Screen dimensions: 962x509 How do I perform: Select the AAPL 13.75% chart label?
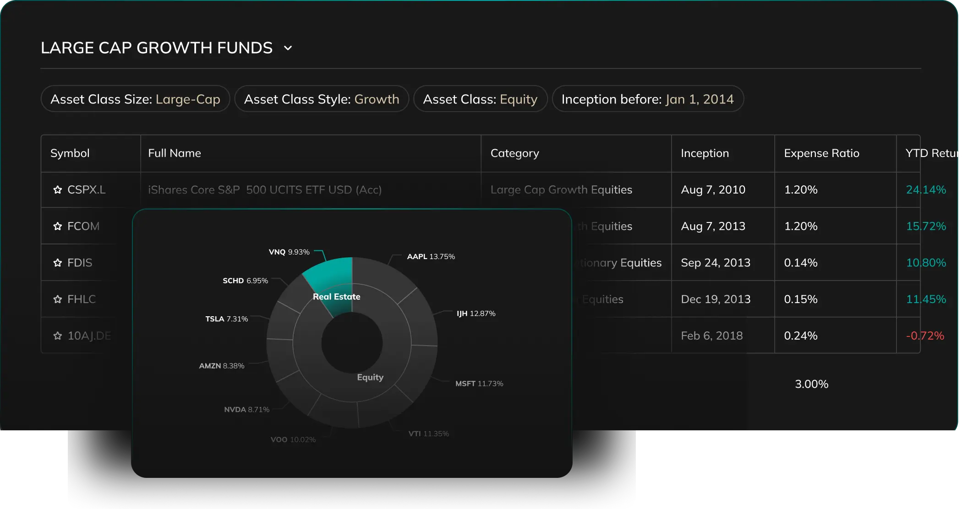[x=431, y=257]
